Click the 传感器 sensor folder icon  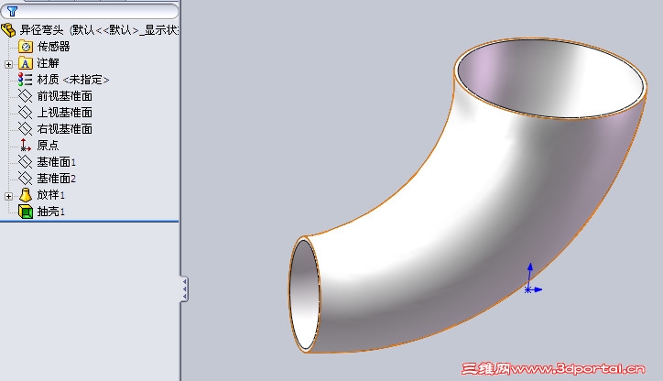pyautogui.click(x=26, y=47)
